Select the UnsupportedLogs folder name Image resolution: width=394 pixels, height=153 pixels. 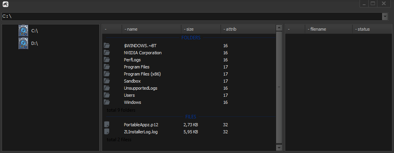140,88
